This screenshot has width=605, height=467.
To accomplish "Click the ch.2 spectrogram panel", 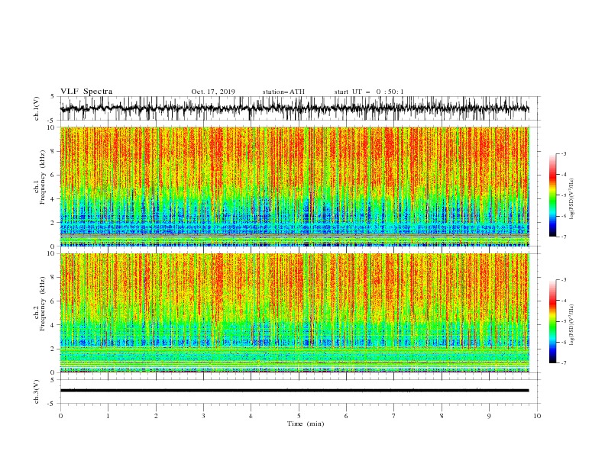I will [294, 313].
